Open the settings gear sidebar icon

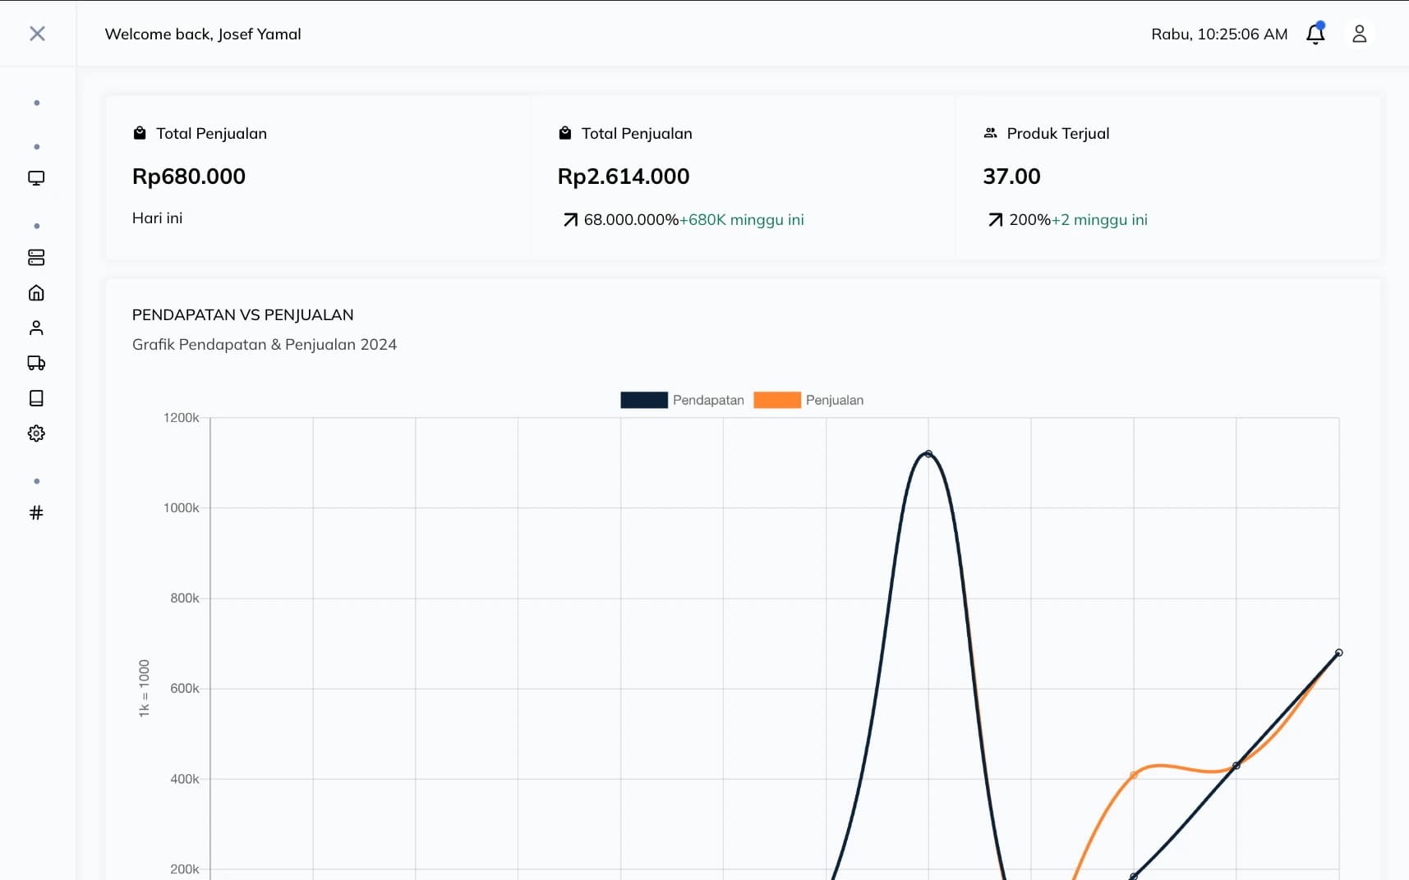pyautogui.click(x=36, y=433)
